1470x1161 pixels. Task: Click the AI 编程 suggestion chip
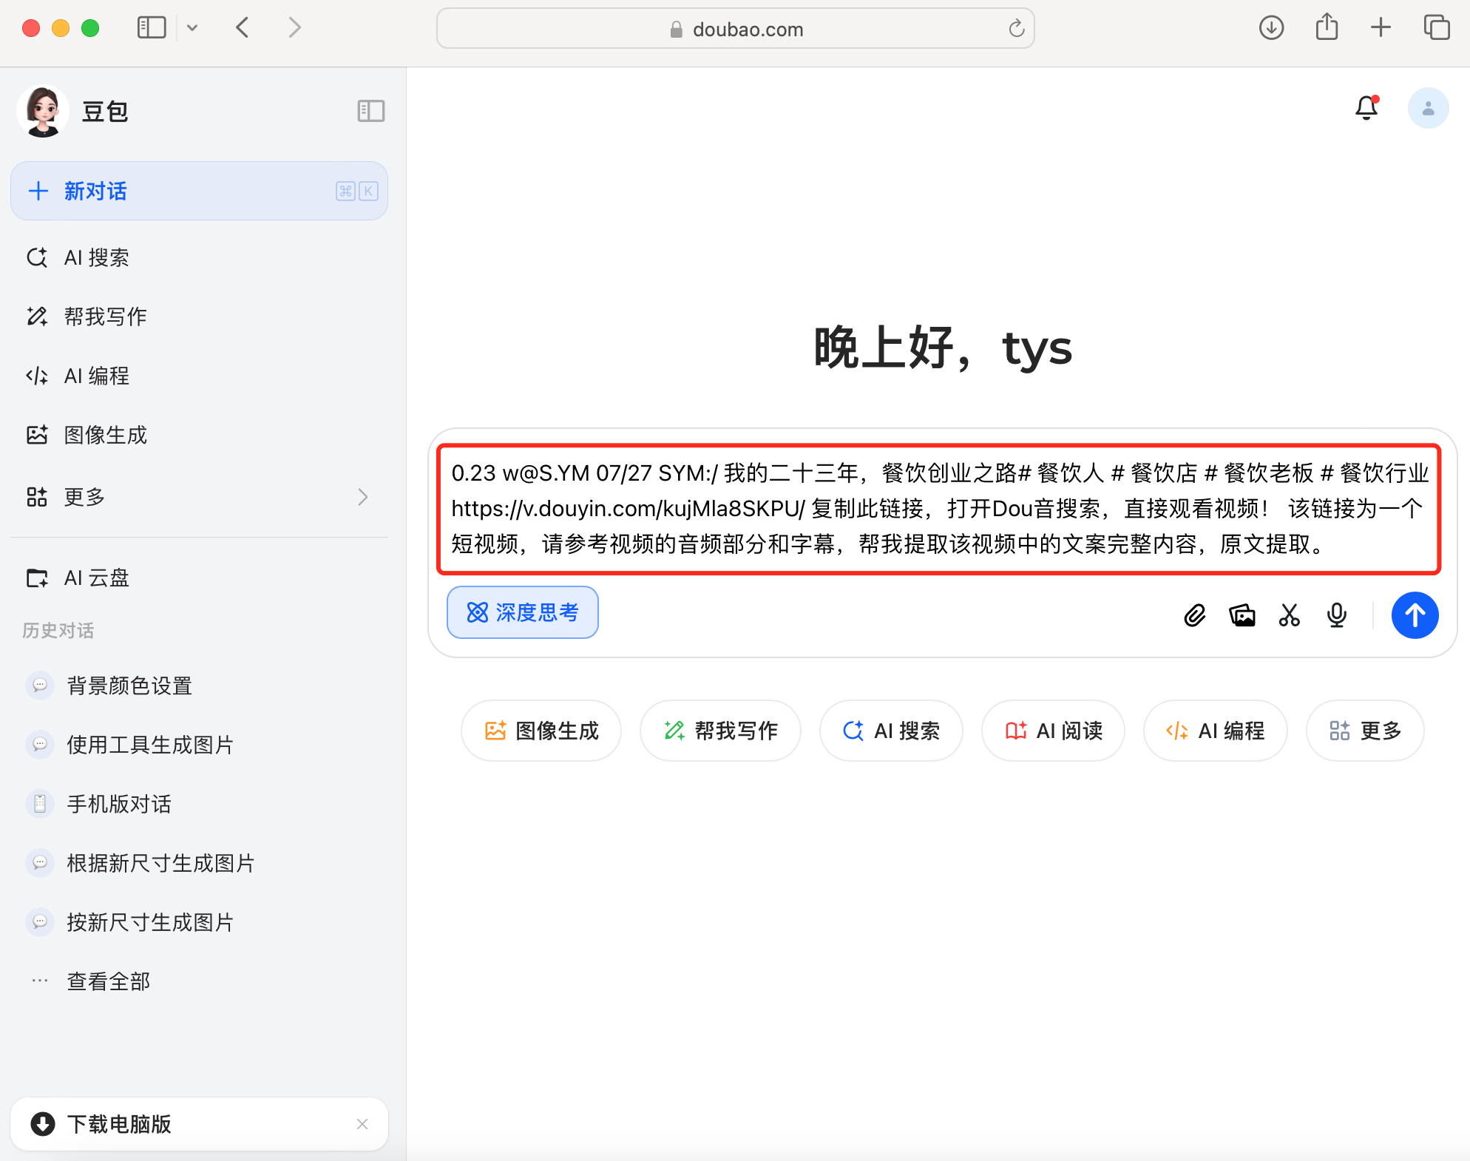pyautogui.click(x=1215, y=731)
